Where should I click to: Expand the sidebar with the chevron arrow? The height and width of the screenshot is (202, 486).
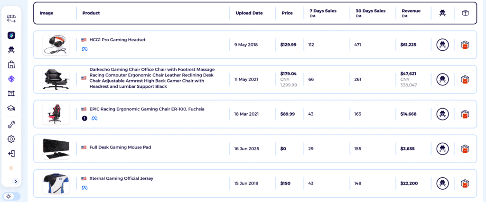point(16,181)
